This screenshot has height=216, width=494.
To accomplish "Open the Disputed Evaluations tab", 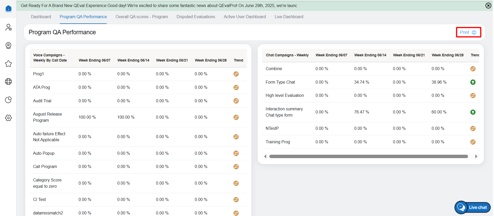I will click(196, 17).
